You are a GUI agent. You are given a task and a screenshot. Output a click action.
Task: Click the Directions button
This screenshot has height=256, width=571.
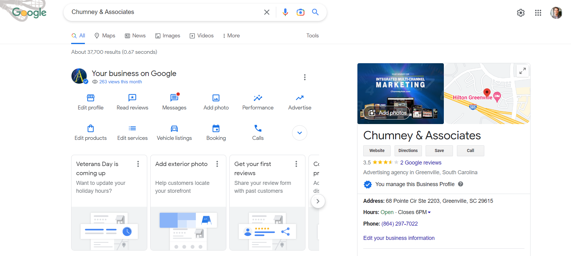pyautogui.click(x=408, y=150)
